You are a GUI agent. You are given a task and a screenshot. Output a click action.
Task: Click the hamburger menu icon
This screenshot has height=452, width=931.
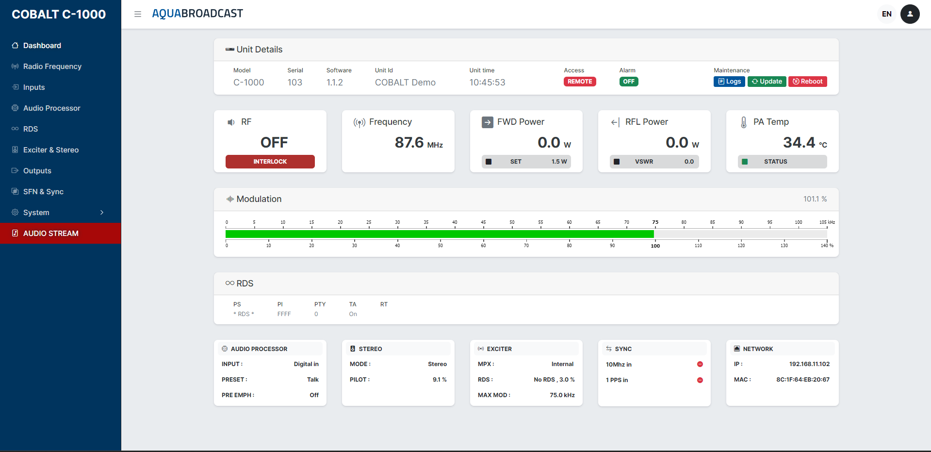138,14
